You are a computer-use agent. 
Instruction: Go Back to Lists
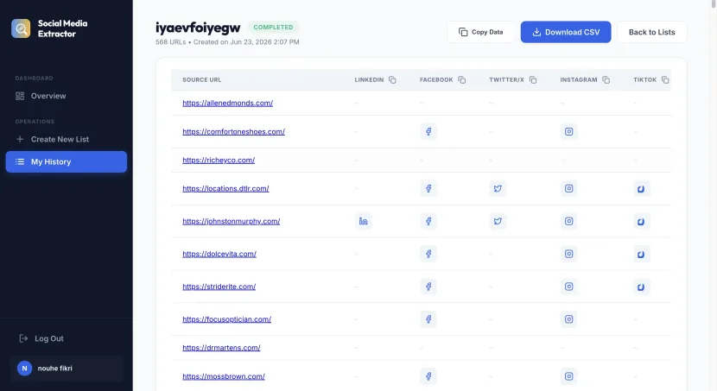click(x=651, y=32)
